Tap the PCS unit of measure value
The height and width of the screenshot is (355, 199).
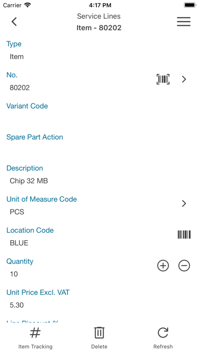[x=17, y=212]
